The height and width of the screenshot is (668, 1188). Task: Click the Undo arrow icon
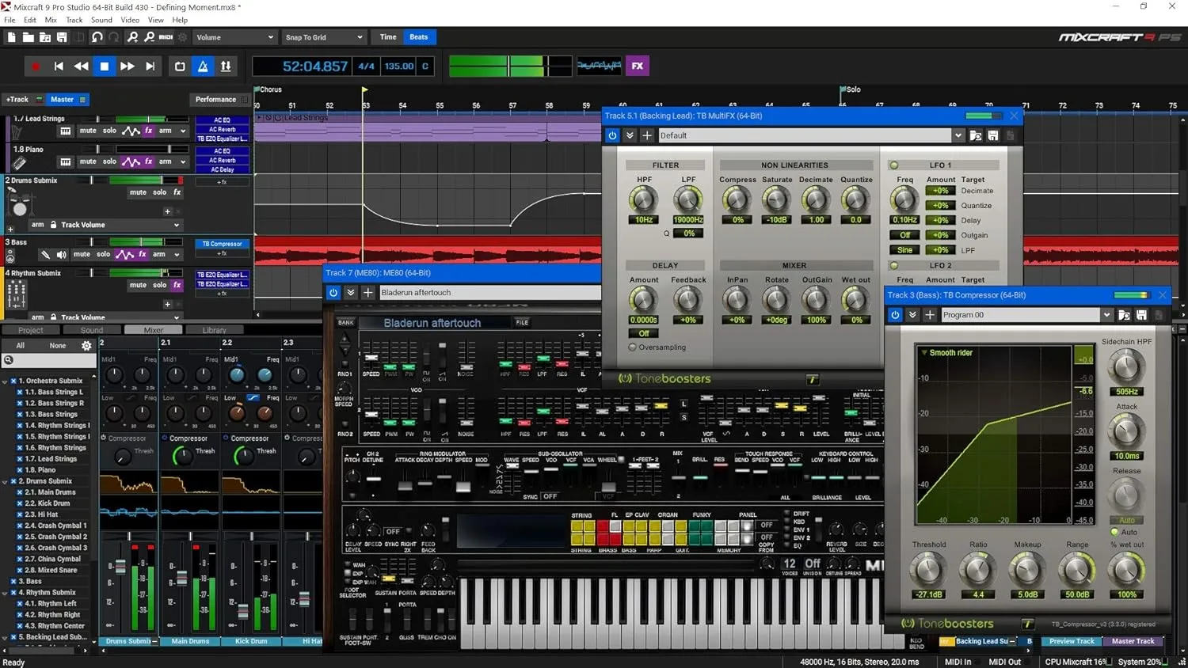98,36
